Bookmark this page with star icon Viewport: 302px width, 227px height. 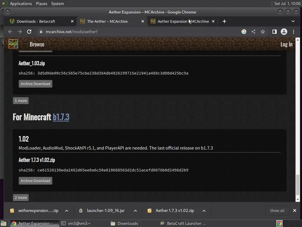[263, 32]
